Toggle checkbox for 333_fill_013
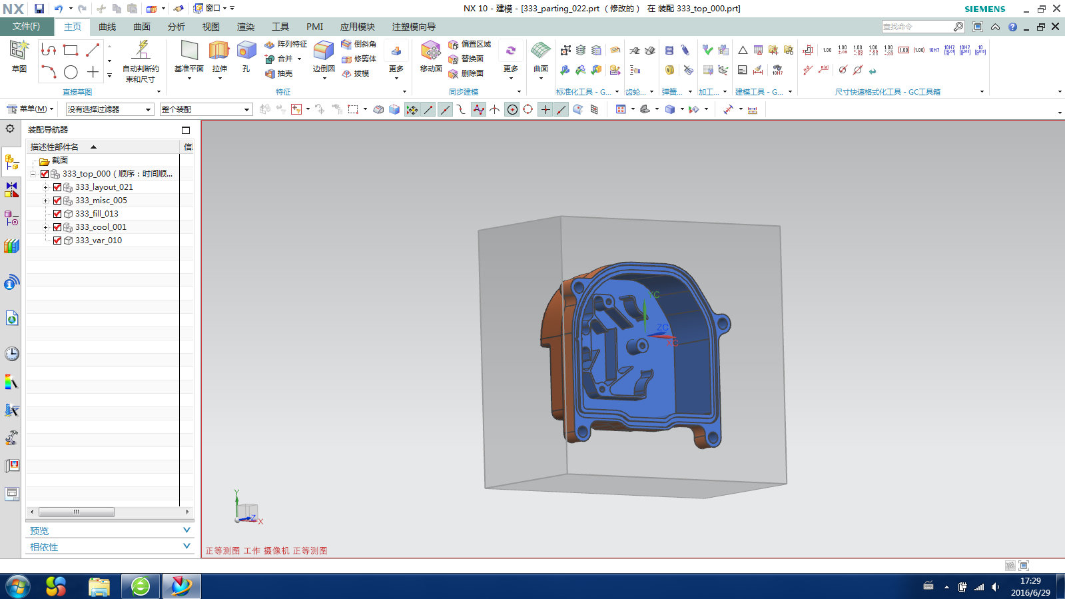The width and height of the screenshot is (1065, 599). 57,214
